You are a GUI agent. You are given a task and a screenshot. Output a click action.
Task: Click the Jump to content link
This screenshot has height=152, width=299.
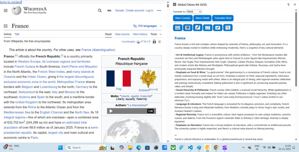point(11,2)
